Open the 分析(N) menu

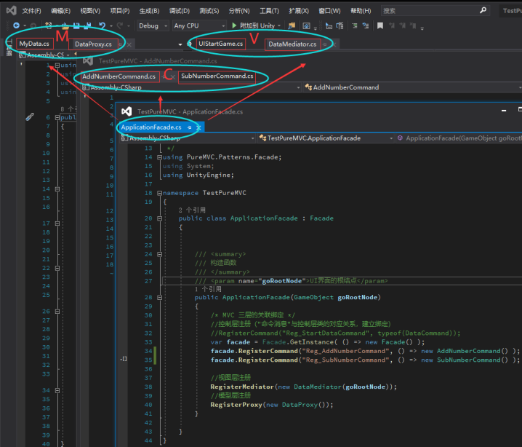coord(239,11)
